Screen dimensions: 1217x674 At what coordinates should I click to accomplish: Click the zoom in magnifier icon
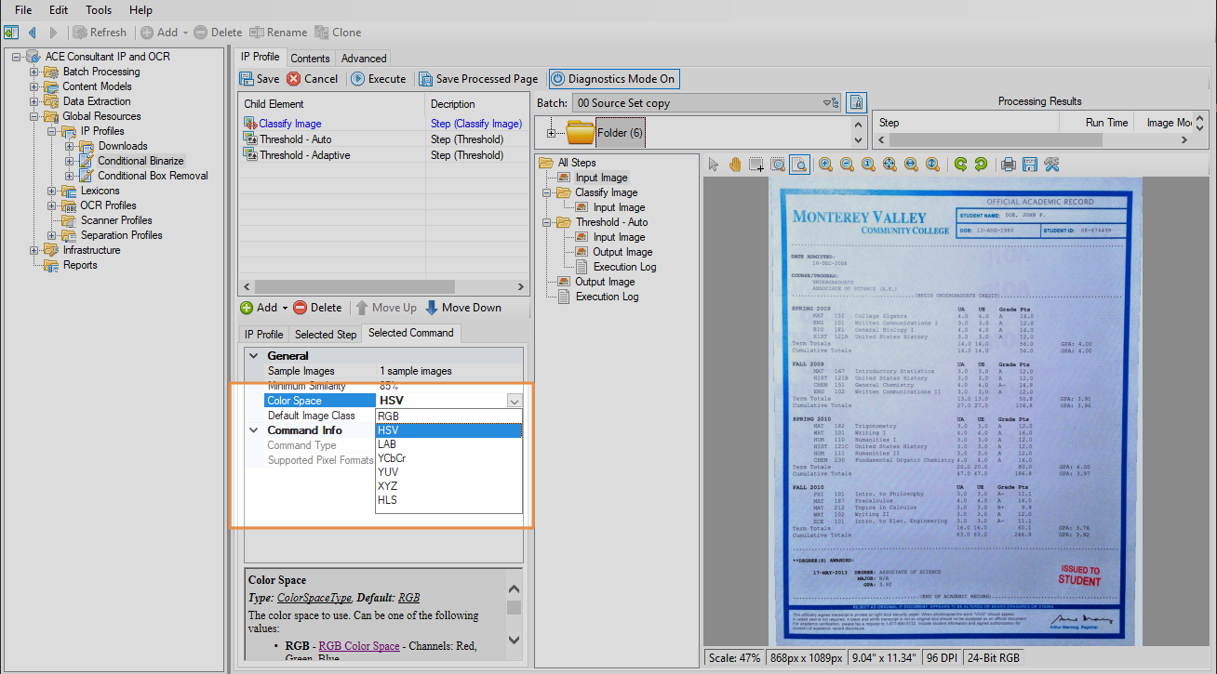825,165
